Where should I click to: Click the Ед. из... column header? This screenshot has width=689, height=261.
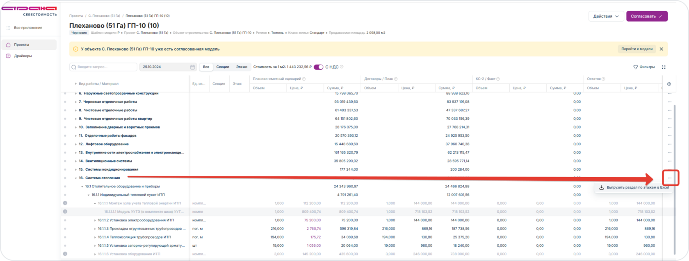[x=199, y=84]
